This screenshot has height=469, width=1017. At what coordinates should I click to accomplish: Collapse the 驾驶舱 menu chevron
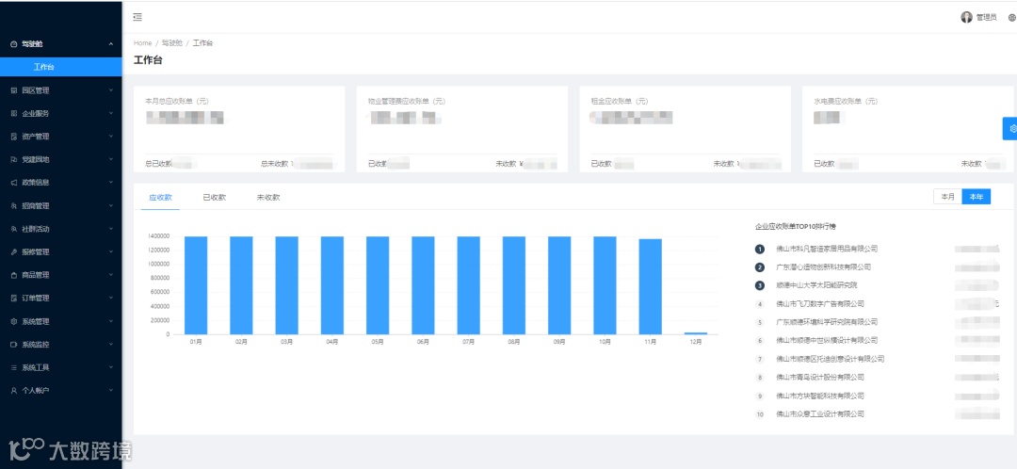111,44
